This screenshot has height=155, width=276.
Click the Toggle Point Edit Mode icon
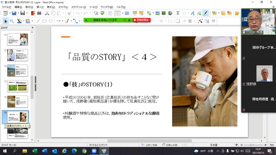200,21
